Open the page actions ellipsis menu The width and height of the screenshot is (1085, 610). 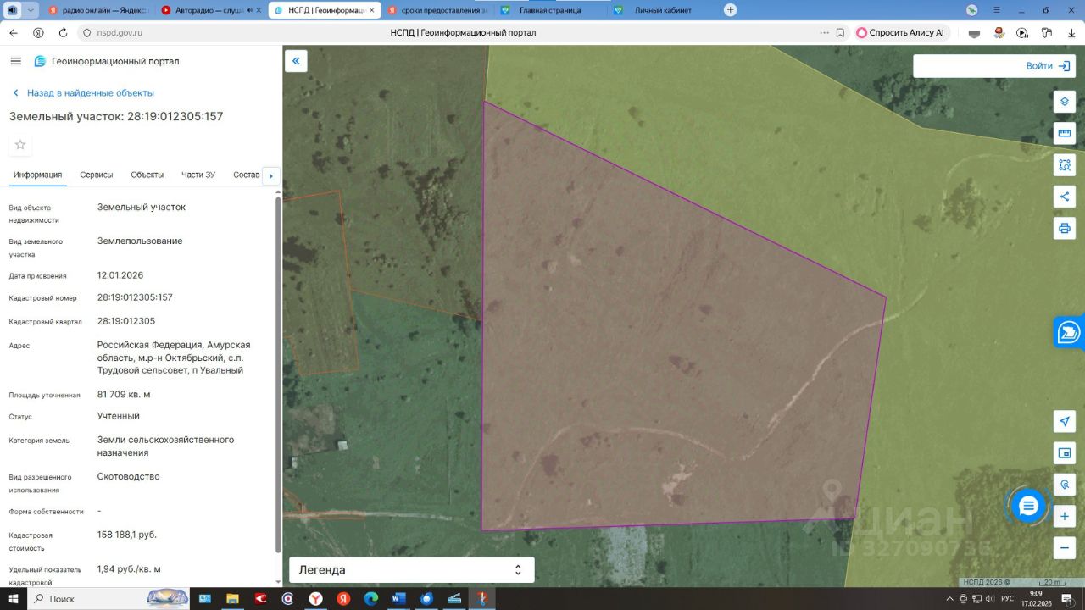coord(824,33)
